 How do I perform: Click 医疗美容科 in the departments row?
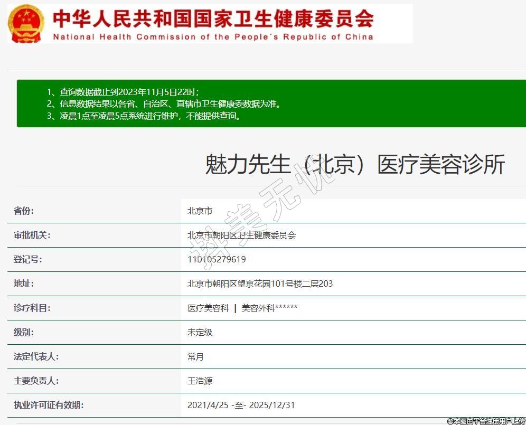click(208, 308)
